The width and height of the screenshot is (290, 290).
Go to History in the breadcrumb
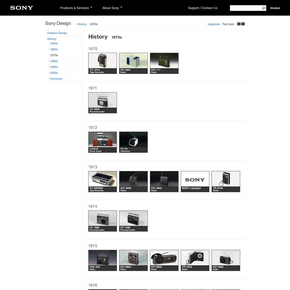click(x=82, y=24)
